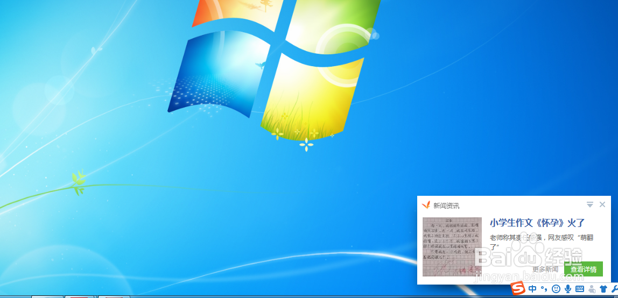Click the Sogou S logo on input bar
The height and width of the screenshot is (298, 618).
519,288
